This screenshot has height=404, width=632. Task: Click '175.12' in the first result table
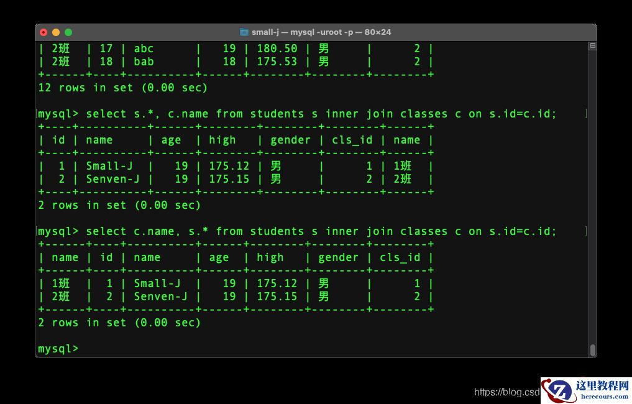point(229,166)
